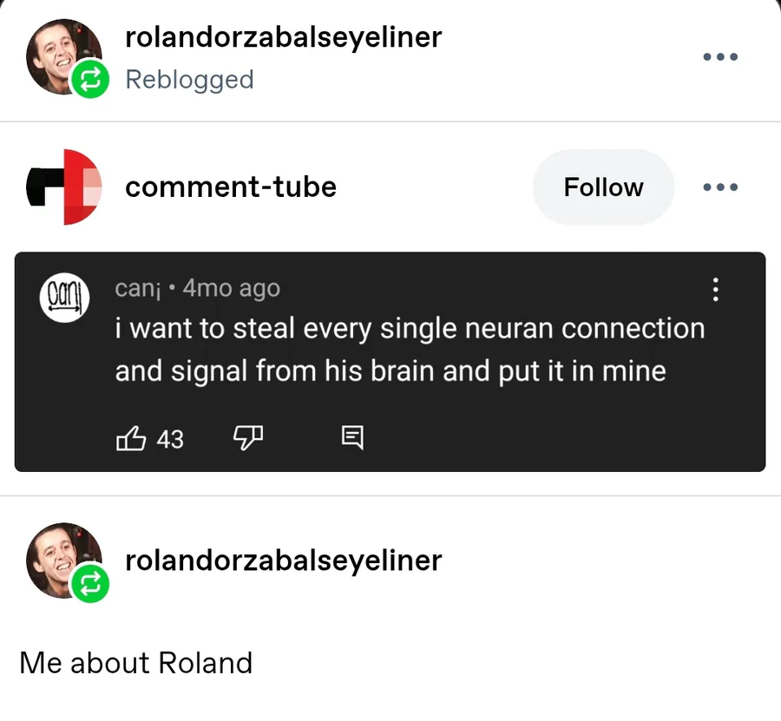Click the Reblogged label under the username
781x721 pixels.
[x=189, y=80]
